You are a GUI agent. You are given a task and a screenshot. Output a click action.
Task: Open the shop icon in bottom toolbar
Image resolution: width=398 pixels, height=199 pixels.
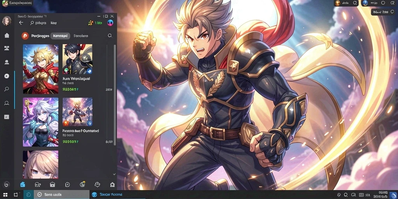[x=52, y=185]
